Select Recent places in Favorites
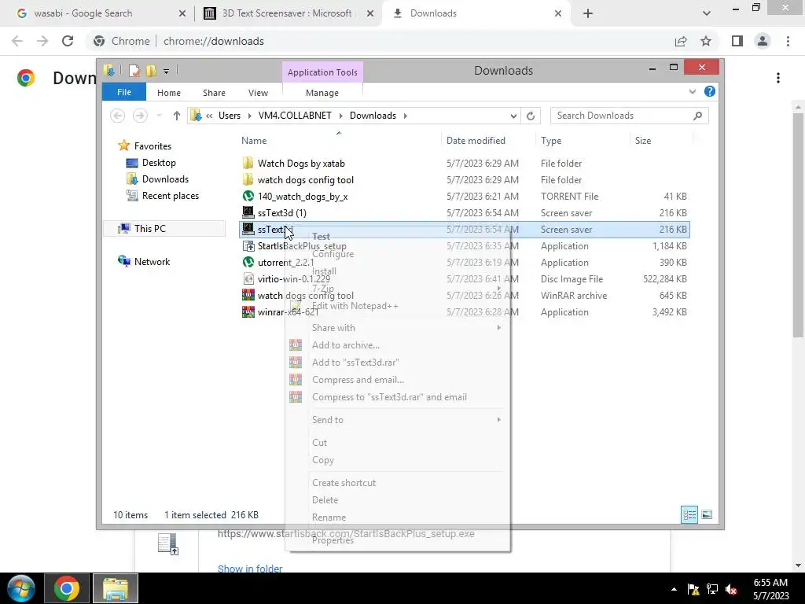 point(170,196)
